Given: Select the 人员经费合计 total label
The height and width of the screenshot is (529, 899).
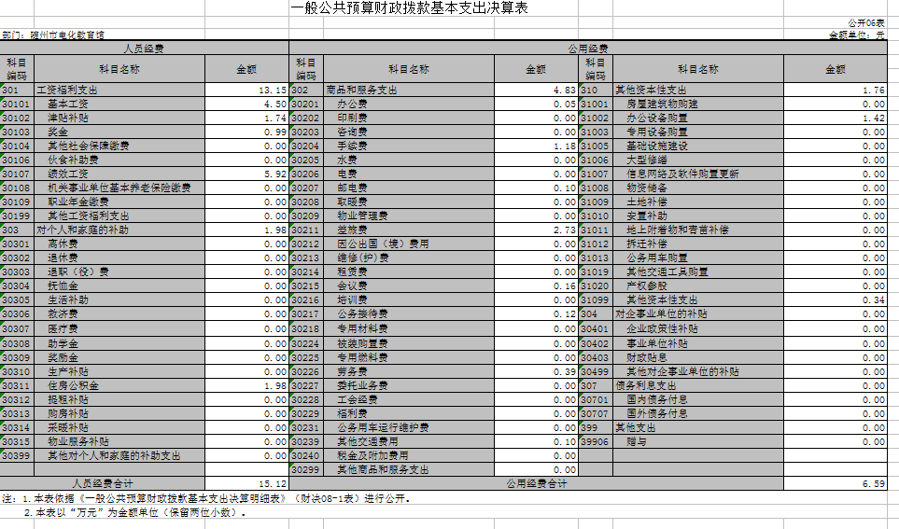Looking at the screenshot, I should [x=103, y=483].
